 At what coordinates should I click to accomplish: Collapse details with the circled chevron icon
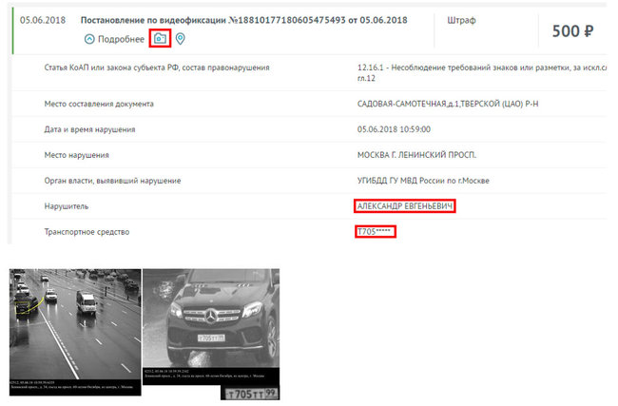pos(89,39)
